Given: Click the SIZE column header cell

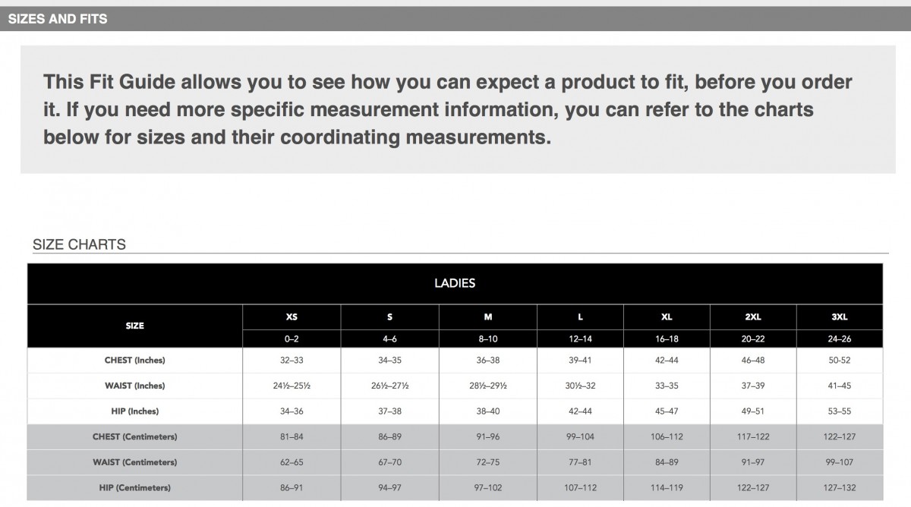Looking at the screenshot, I should point(134,326).
